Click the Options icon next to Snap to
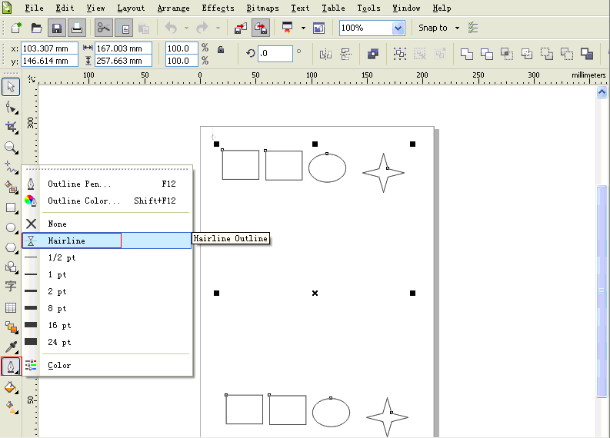 [472, 28]
